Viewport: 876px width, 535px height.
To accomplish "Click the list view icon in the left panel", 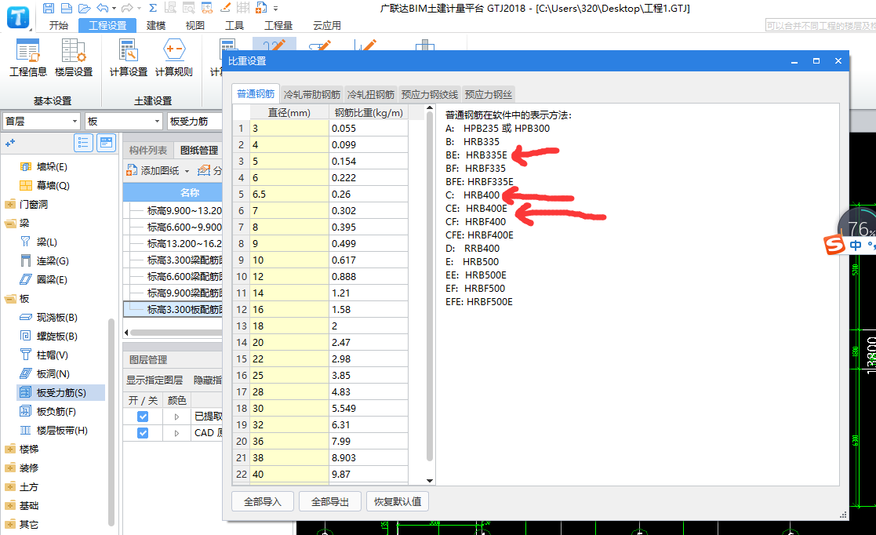I will [83, 143].
